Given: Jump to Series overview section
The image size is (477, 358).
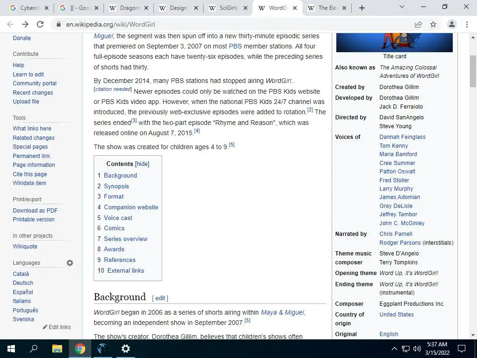Looking at the screenshot, I should pyautogui.click(x=126, y=239).
